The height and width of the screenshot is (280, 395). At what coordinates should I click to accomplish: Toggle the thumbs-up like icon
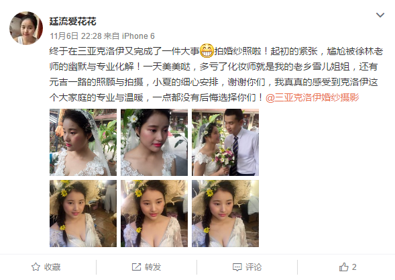pos(343,267)
